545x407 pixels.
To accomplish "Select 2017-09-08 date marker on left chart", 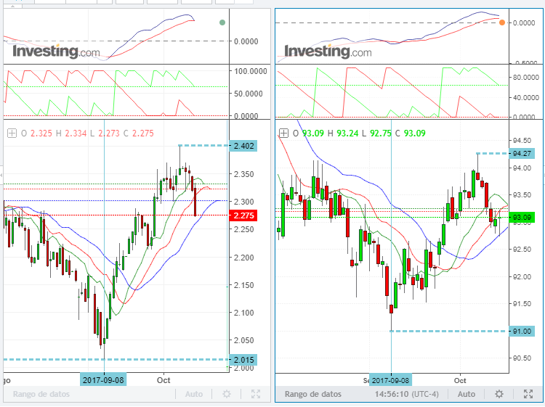I will point(104,379).
